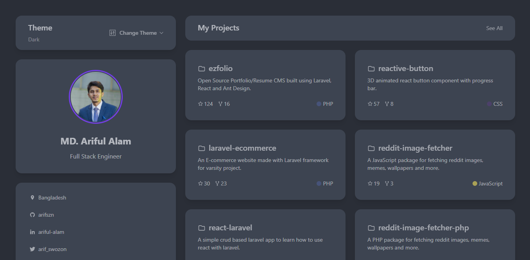Click the folder icon on the reactive-button card
530x260 pixels.
pyautogui.click(x=371, y=68)
